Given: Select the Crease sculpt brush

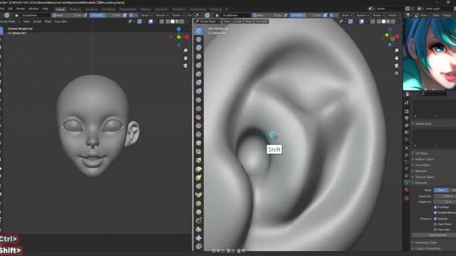Looking at the screenshot, I should [x=199, y=100].
